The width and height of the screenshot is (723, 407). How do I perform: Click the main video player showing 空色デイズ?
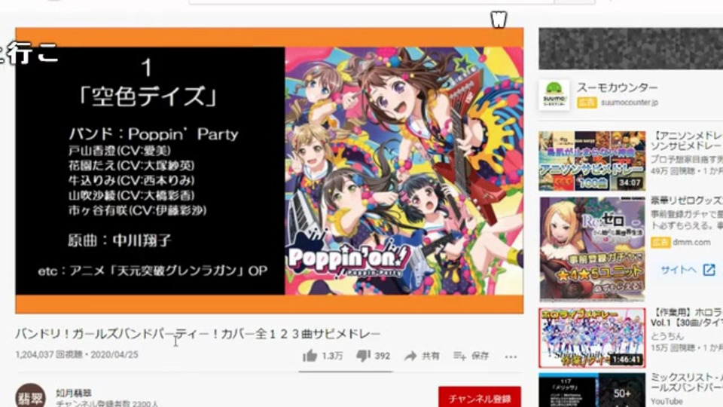[270, 171]
